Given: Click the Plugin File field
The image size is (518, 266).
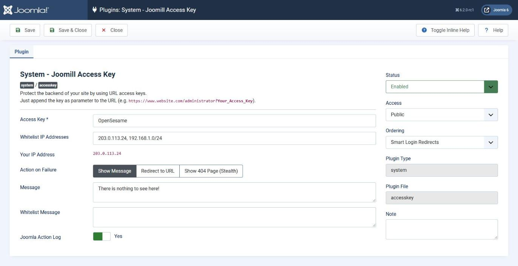Looking at the screenshot, I should (442, 198).
